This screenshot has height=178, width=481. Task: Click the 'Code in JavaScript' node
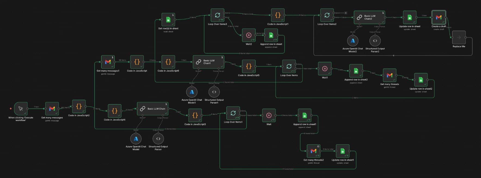[137, 62]
